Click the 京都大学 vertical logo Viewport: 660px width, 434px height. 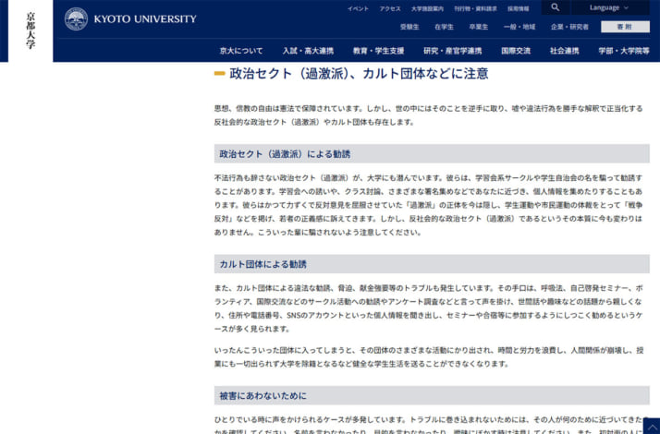pyautogui.click(x=31, y=30)
